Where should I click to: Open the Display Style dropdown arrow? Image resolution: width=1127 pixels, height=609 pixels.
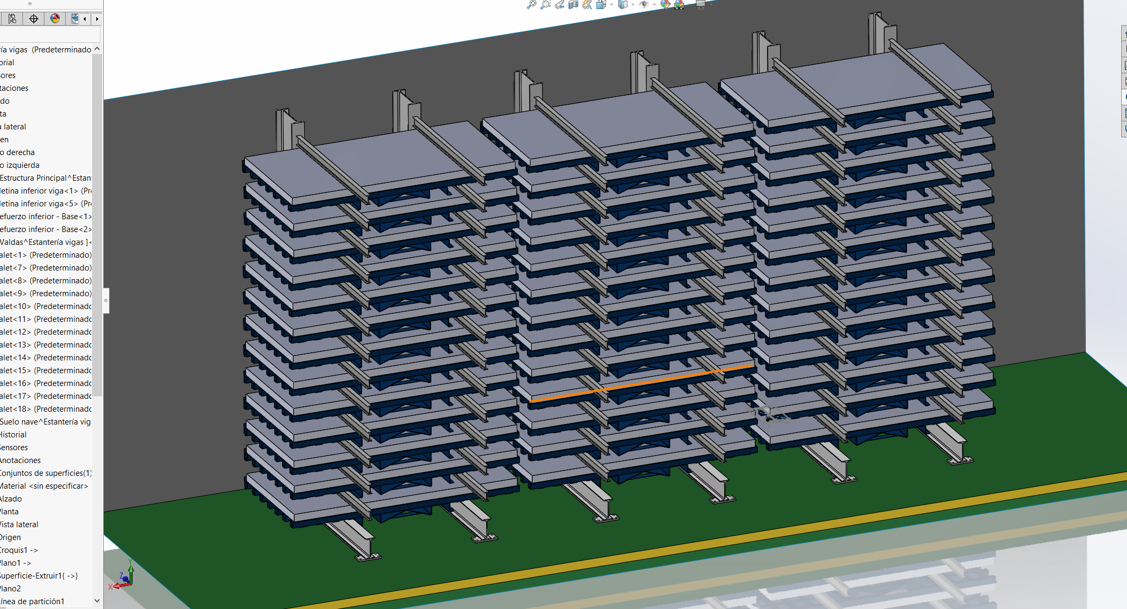[x=633, y=5]
